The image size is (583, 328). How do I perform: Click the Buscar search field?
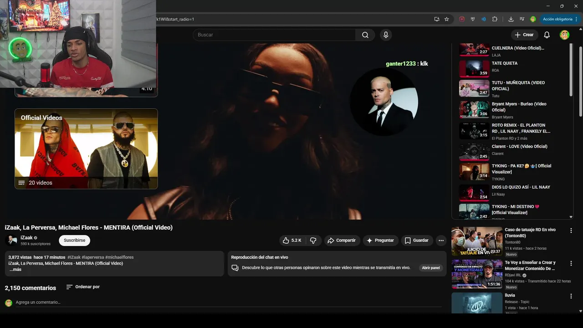pyautogui.click(x=274, y=35)
